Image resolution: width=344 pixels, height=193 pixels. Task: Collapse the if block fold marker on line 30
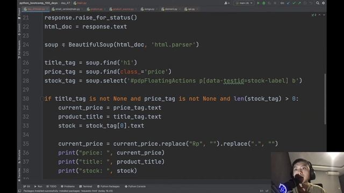tap(42, 99)
